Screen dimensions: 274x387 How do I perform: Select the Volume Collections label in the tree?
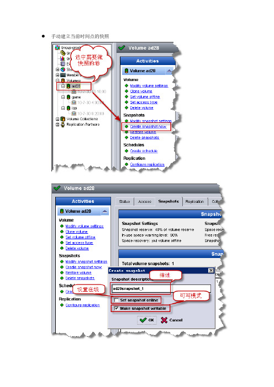pyautogui.click(x=82, y=119)
